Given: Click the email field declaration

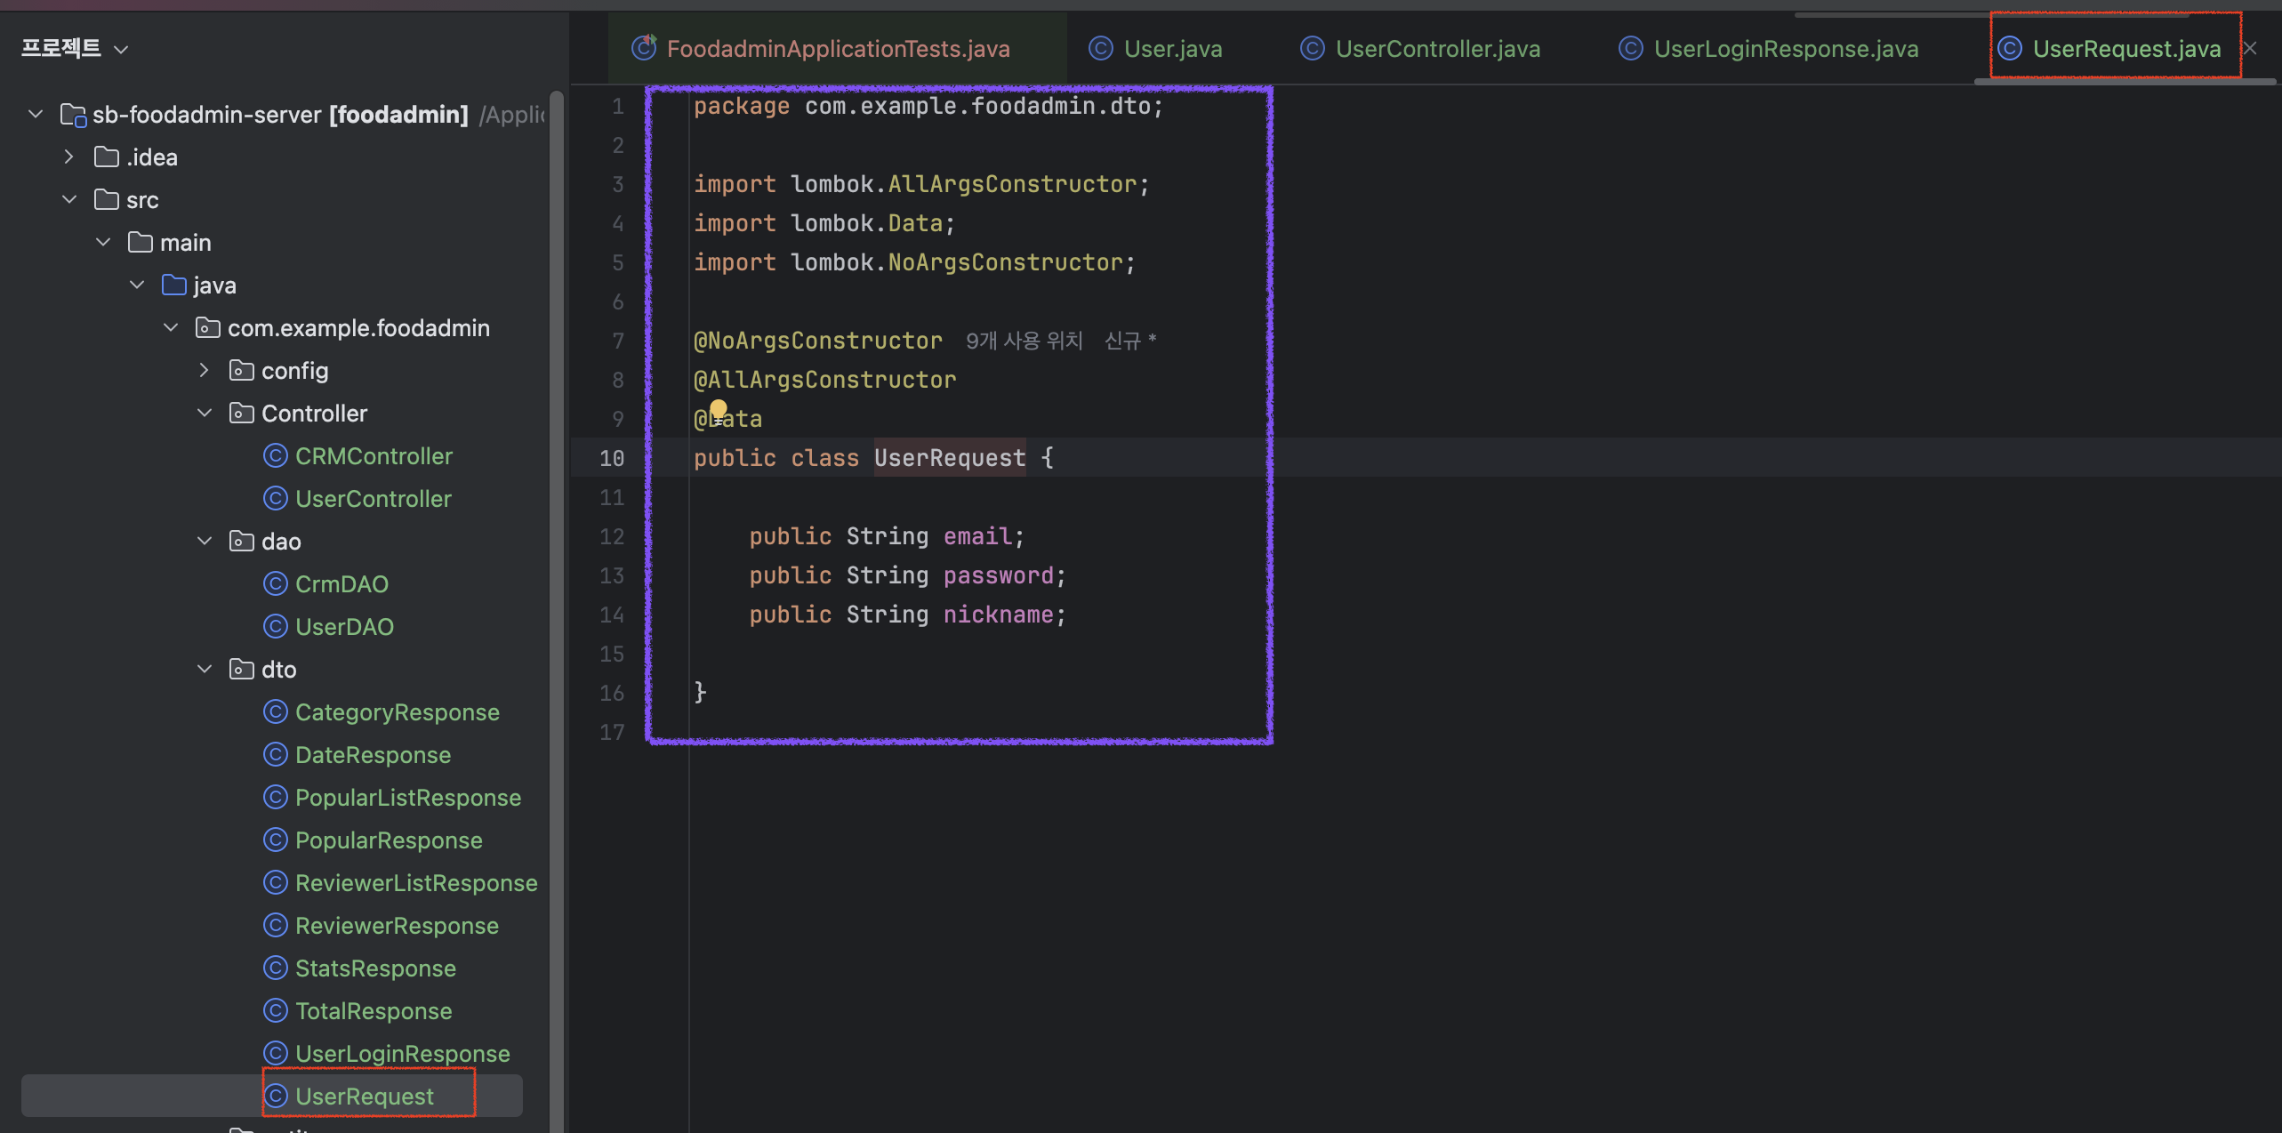Looking at the screenshot, I should click(x=976, y=535).
